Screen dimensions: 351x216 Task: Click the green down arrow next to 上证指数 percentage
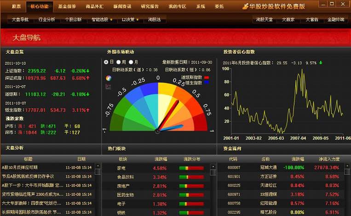88,71
